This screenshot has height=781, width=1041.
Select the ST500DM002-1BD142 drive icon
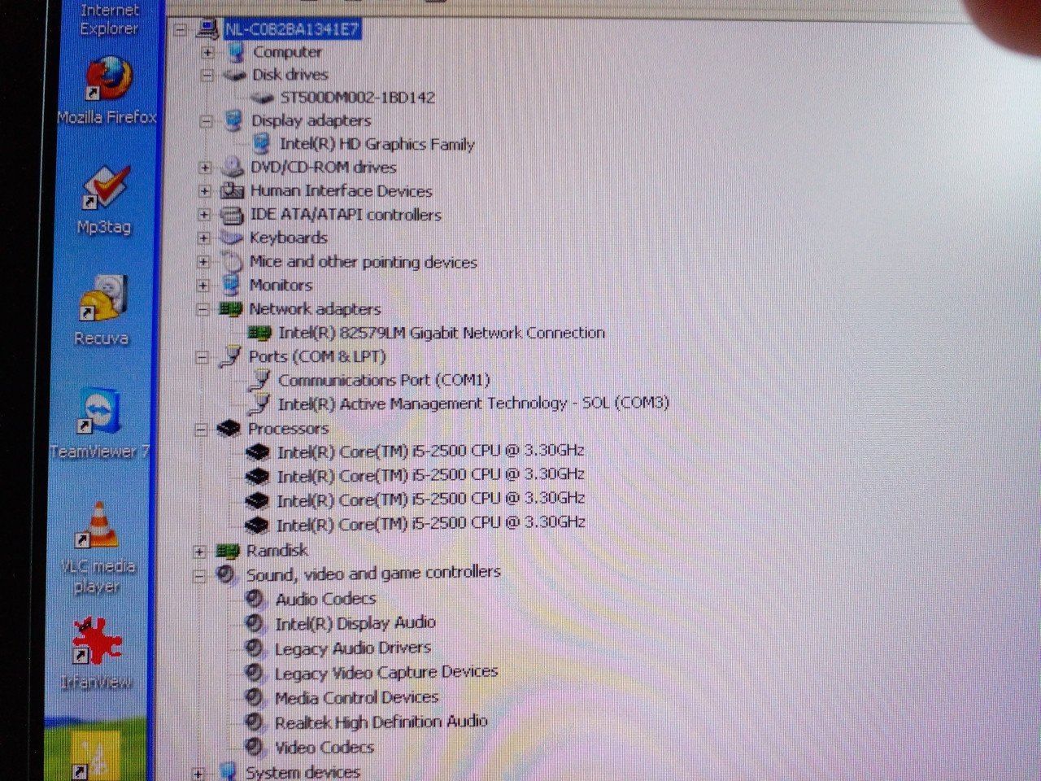click(x=262, y=98)
